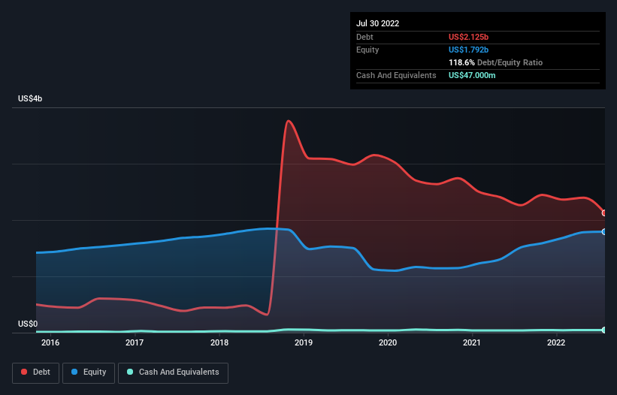The height and width of the screenshot is (395, 617).
Task: Click the 2016 x-axis label
Action: pos(50,342)
